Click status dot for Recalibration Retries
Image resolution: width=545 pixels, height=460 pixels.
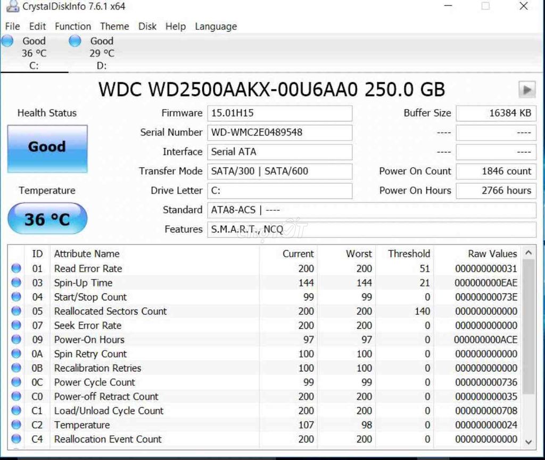point(16,368)
